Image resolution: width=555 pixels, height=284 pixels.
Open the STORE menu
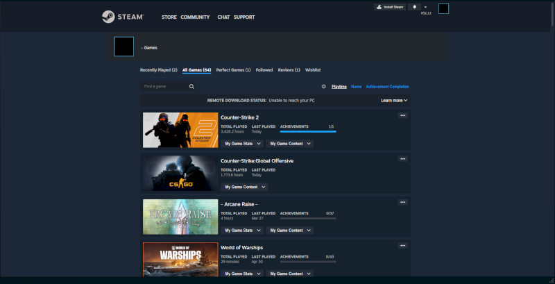169,17
